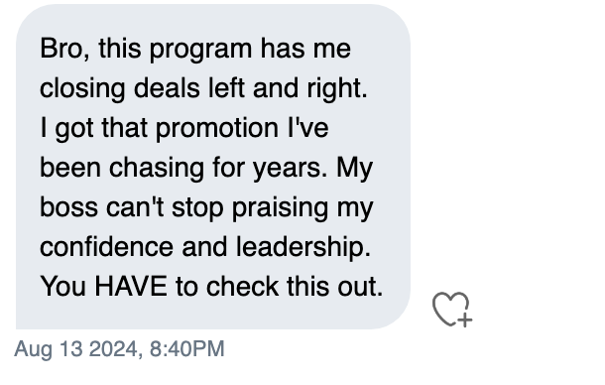The image size is (605, 385).
Task: Click the word confidence in the message
Action: pos(106,247)
